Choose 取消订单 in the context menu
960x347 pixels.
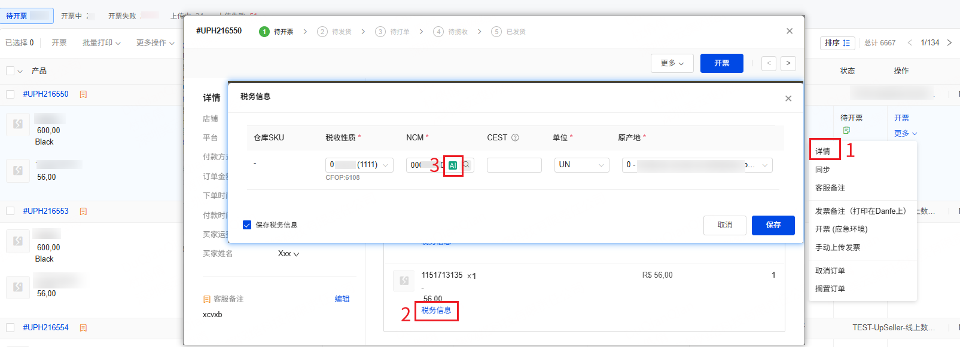pyautogui.click(x=830, y=271)
